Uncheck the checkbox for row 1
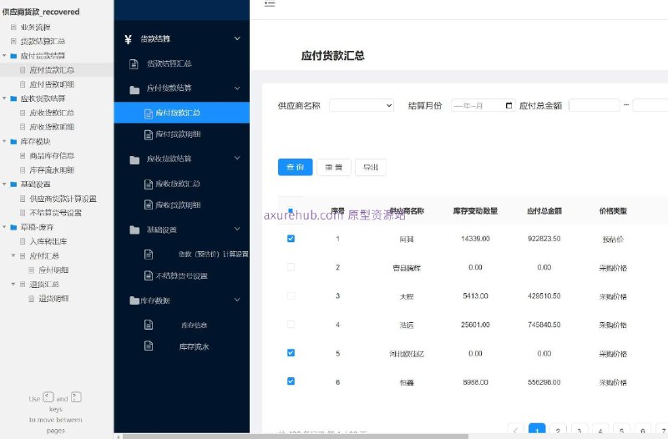The image size is (668, 439). click(x=291, y=239)
